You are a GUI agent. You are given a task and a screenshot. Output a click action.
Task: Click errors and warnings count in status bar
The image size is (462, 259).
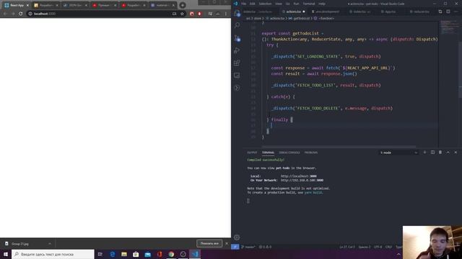pos(265,247)
